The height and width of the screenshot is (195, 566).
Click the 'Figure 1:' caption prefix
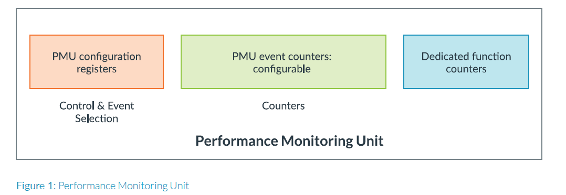pos(36,186)
